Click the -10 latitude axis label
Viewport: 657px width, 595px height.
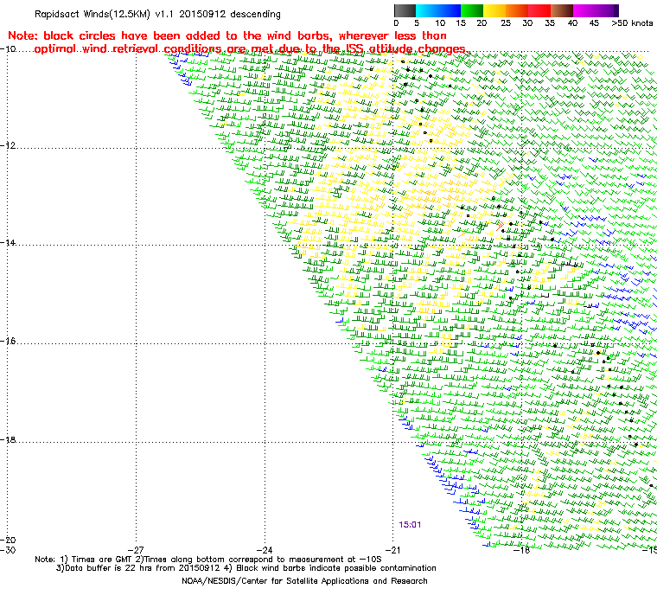point(8,48)
